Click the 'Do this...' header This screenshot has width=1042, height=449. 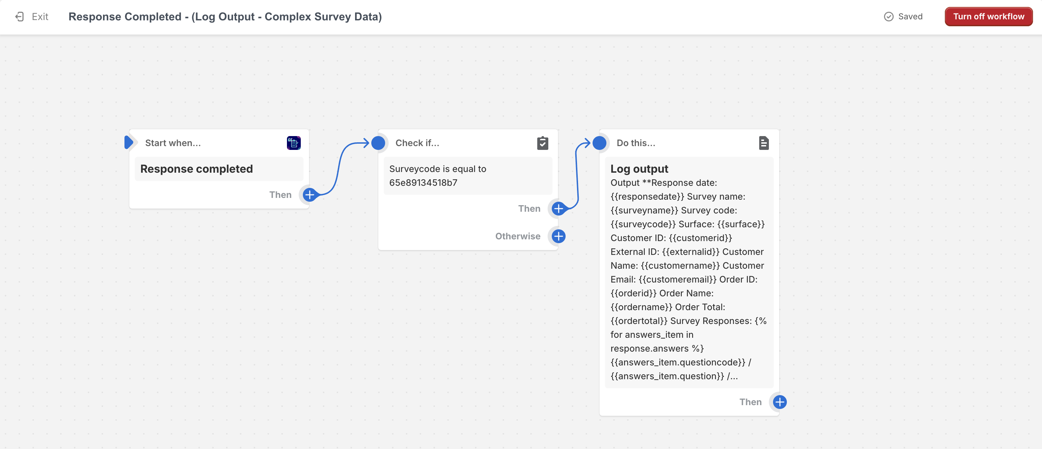(636, 143)
